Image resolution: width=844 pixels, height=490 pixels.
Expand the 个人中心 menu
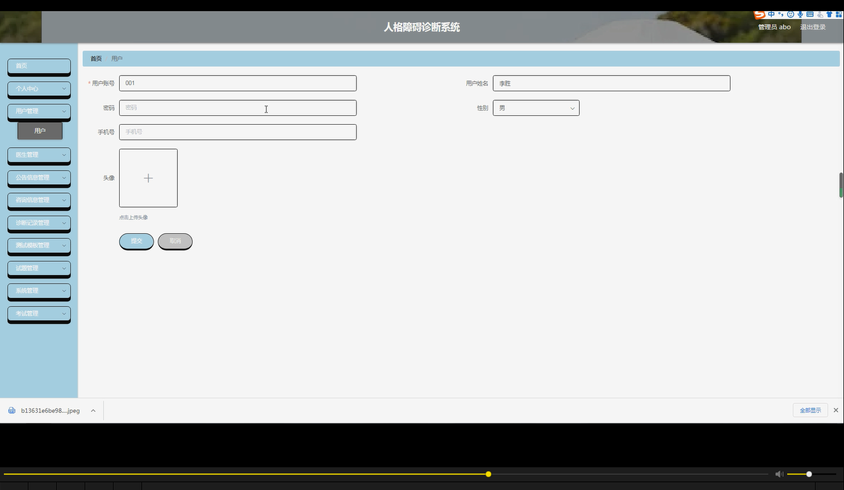pos(39,89)
